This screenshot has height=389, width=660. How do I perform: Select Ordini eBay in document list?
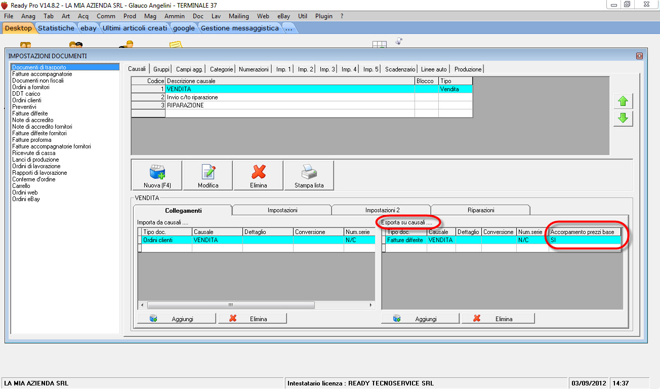(26, 199)
